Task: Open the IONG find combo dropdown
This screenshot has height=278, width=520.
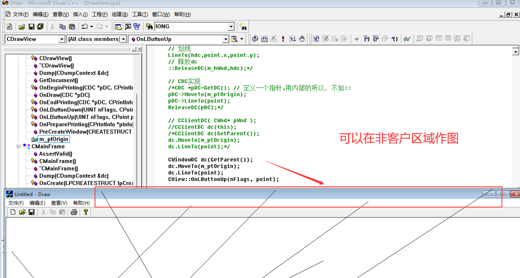Action: (x=231, y=27)
